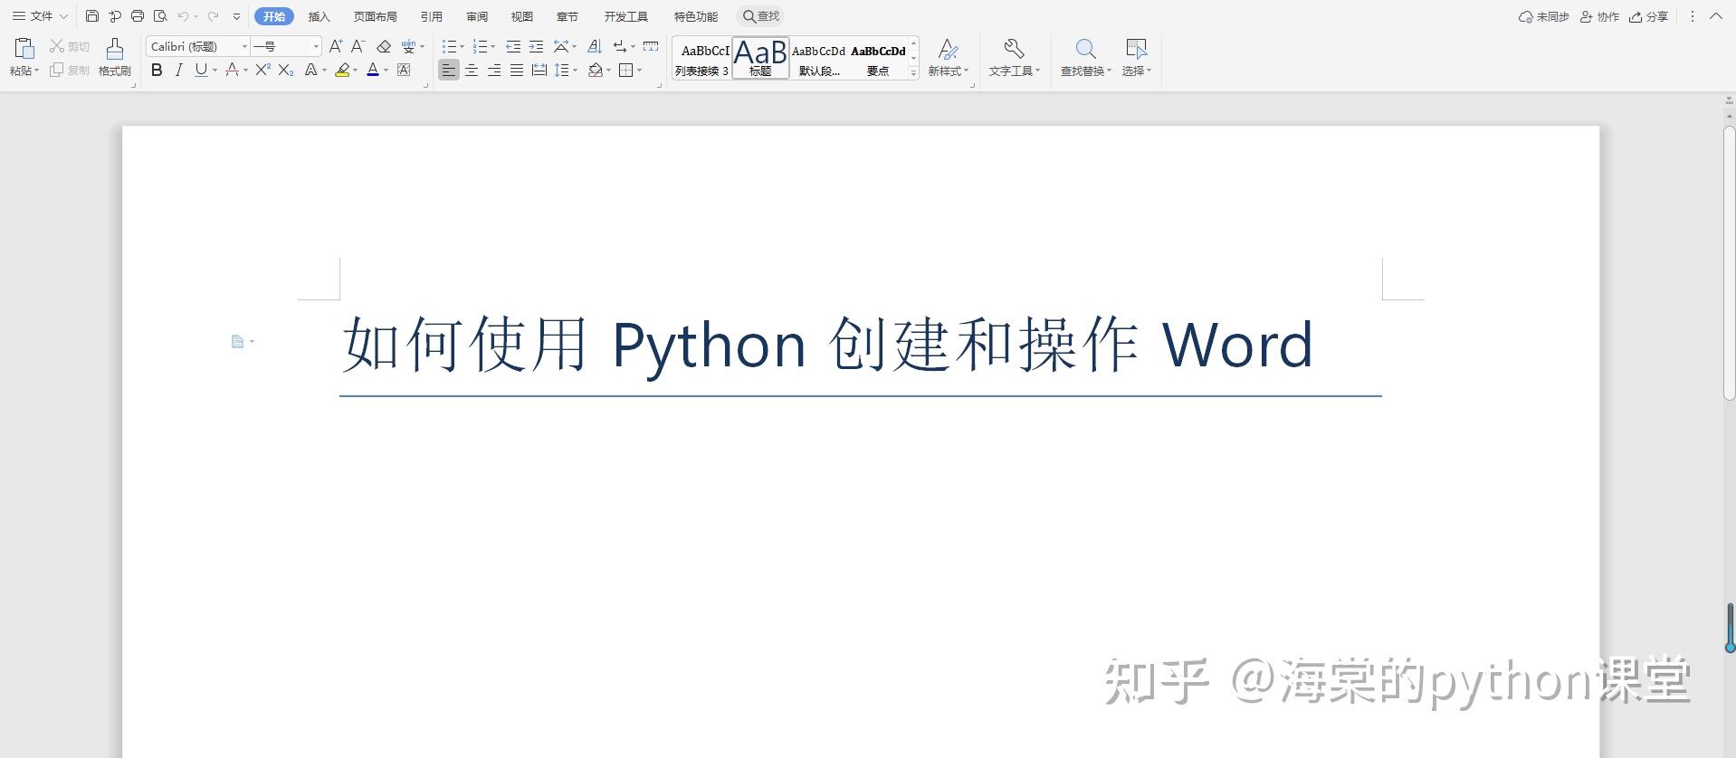Viewport: 1736px width, 758px height.
Task: Switch to the 引用 tab
Action: pos(432,16)
